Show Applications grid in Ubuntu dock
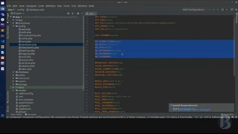 coord(3,115)
